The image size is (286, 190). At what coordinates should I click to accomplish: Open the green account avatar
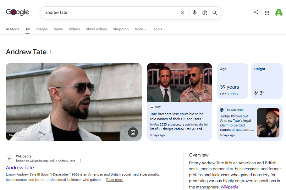click(x=279, y=12)
